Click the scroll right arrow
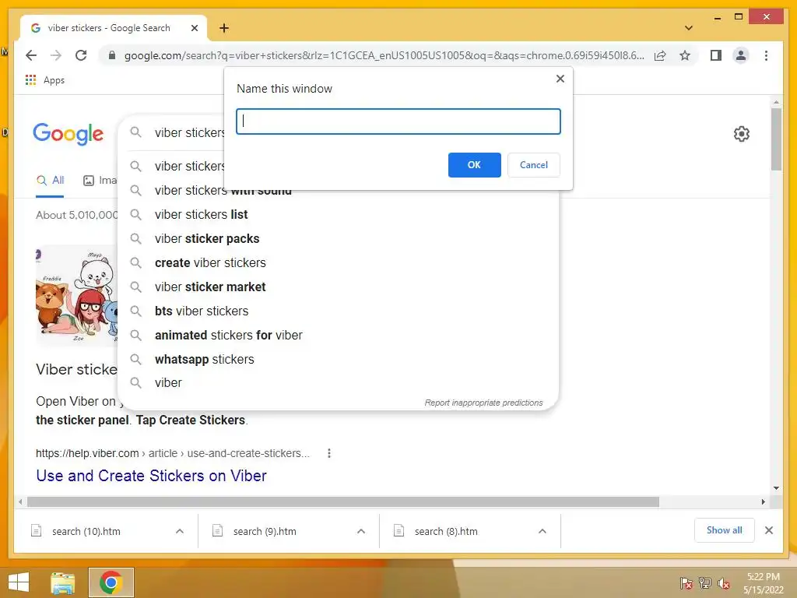The width and height of the screenshot is (797, 598). 763,502
